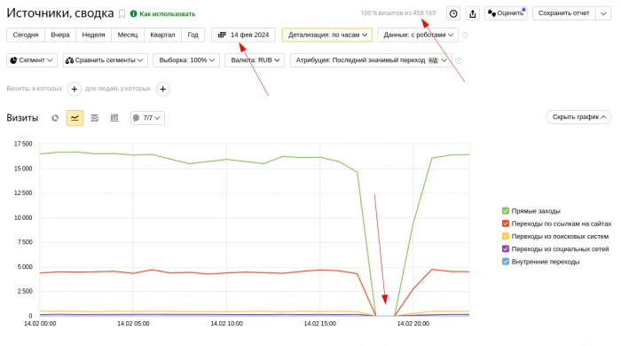The width and height of the screenshot is (621, 346).
Task: Click help icon next to the attribution dropdown
Action: coord(459,60)
